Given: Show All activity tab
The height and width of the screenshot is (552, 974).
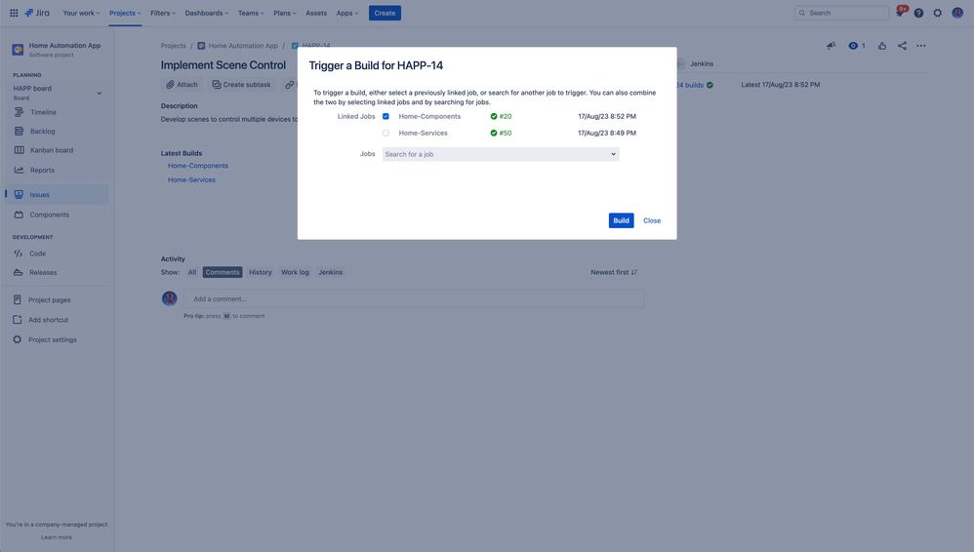Looking at the screenshot, I should click(x=192, y=272).
